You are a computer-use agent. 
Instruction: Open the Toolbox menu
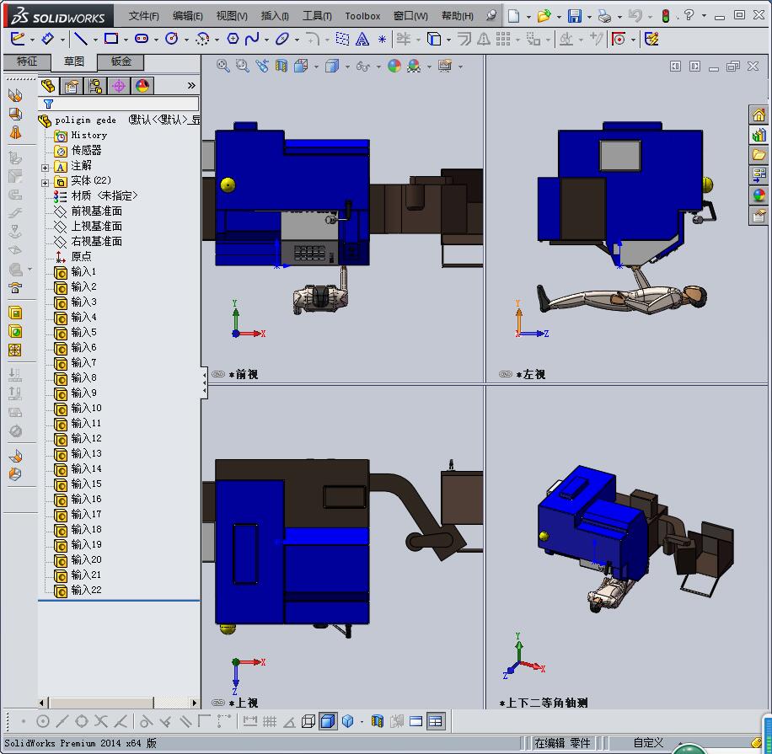tap(362, 16)
